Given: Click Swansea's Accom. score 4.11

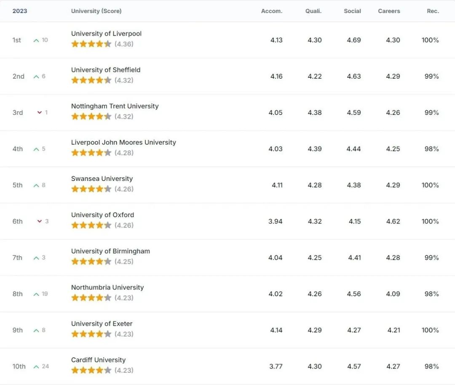Looking at the screenshot, I should 277,185.
